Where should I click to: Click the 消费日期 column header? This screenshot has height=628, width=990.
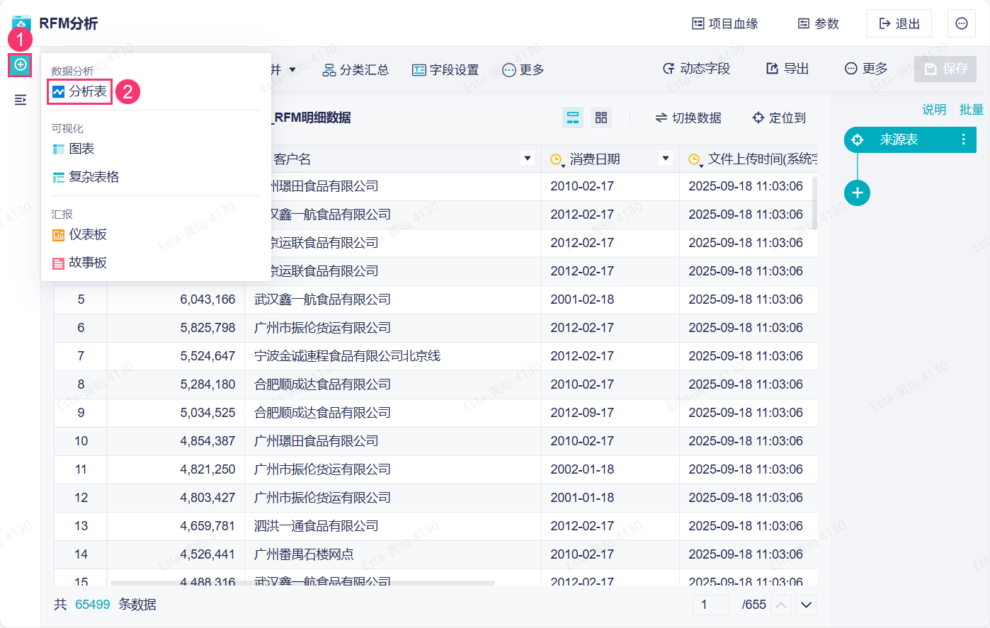tap(610, 159)
